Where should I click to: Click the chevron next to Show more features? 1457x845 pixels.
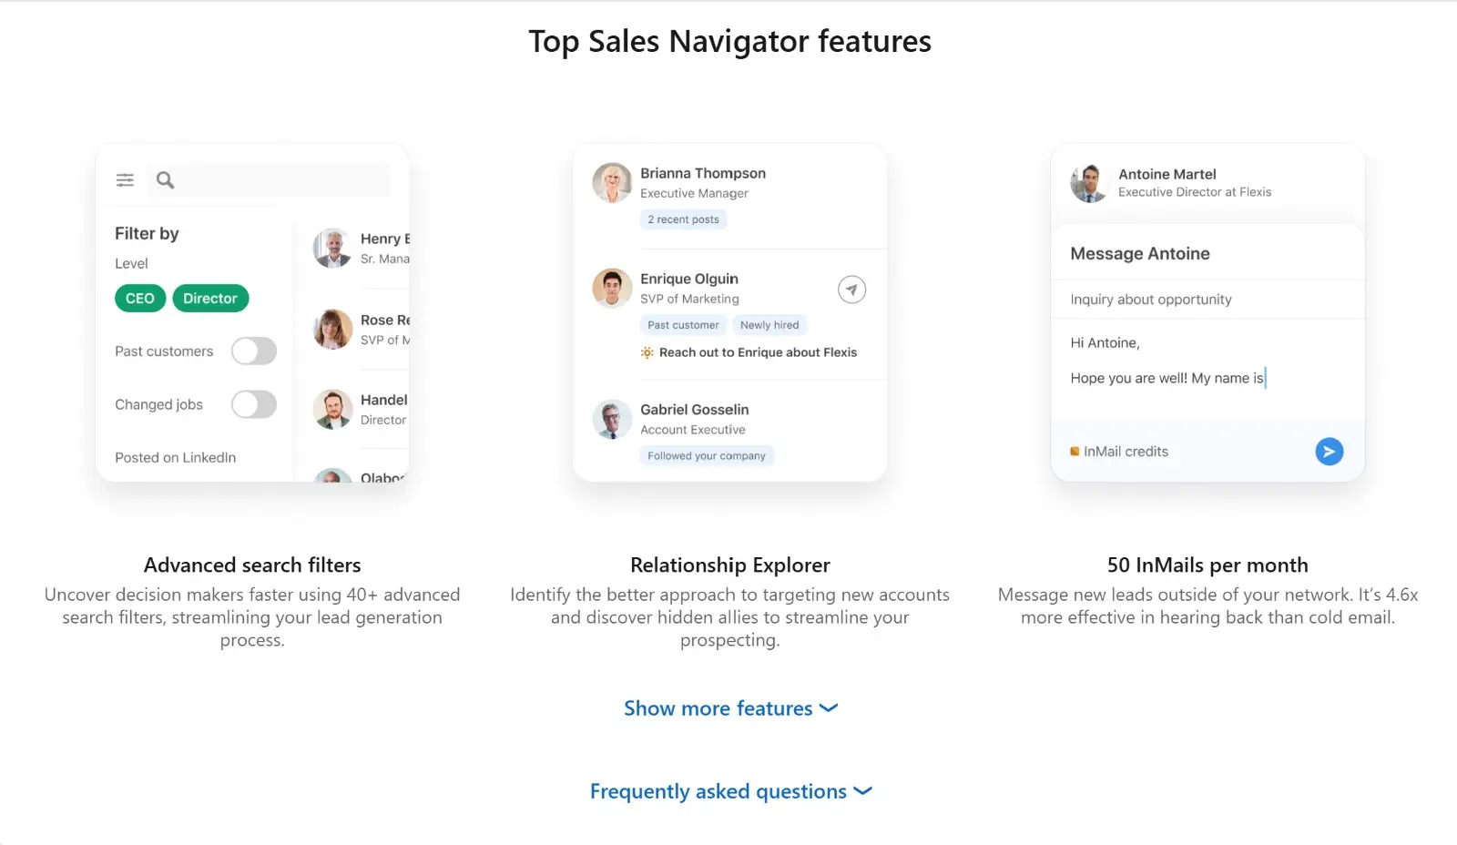[x=829, y=708]
